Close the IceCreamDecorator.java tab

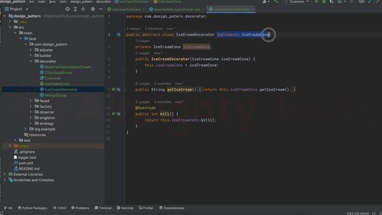[252, 10]
